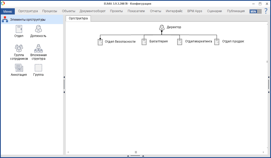Screen dimensions: 271x158
Task: Open the Процессы menu
Action: pos(50,11)
